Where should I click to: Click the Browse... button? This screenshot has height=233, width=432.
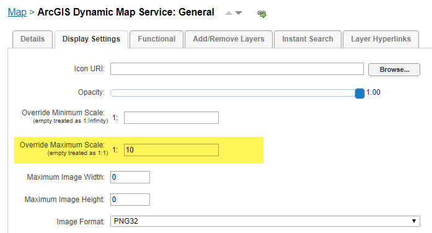pos(394,69)
